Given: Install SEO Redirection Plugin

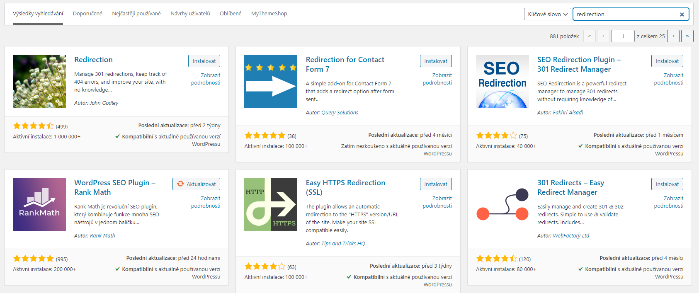Looking at the screenshot, I should [x=667, y=61].
